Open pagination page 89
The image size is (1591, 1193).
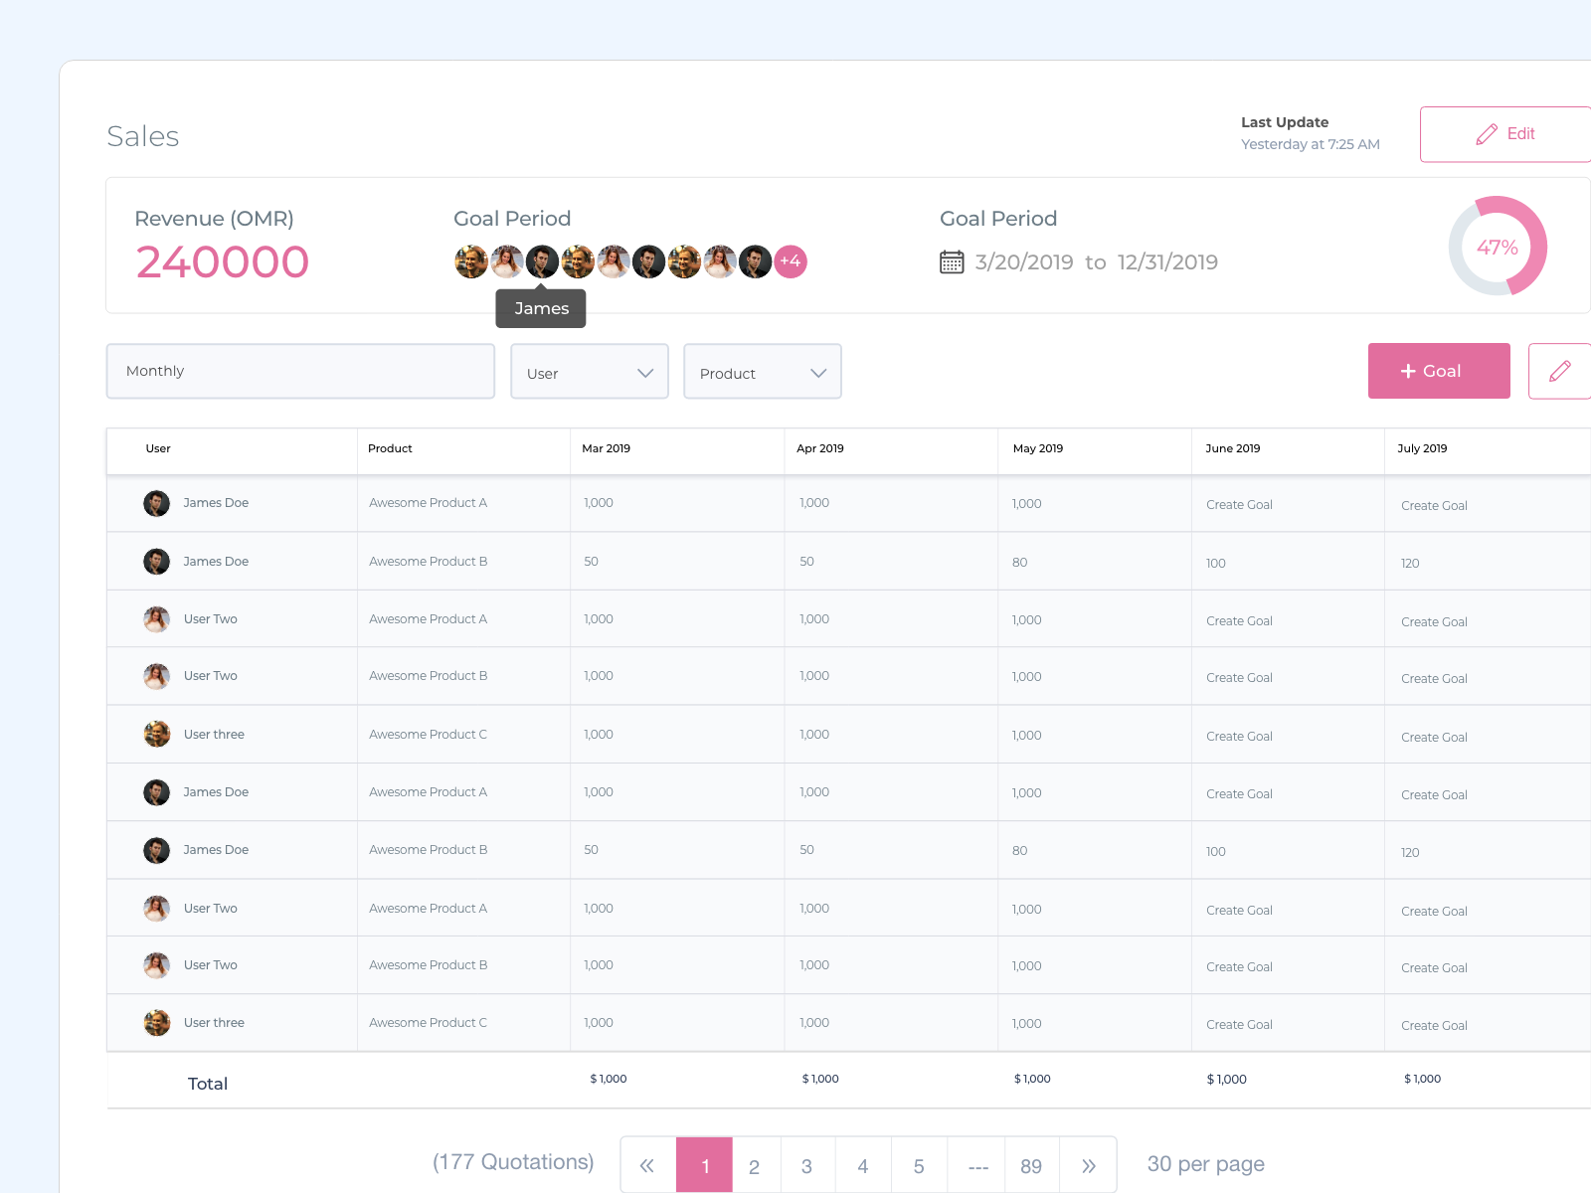coord(1031,1164)
